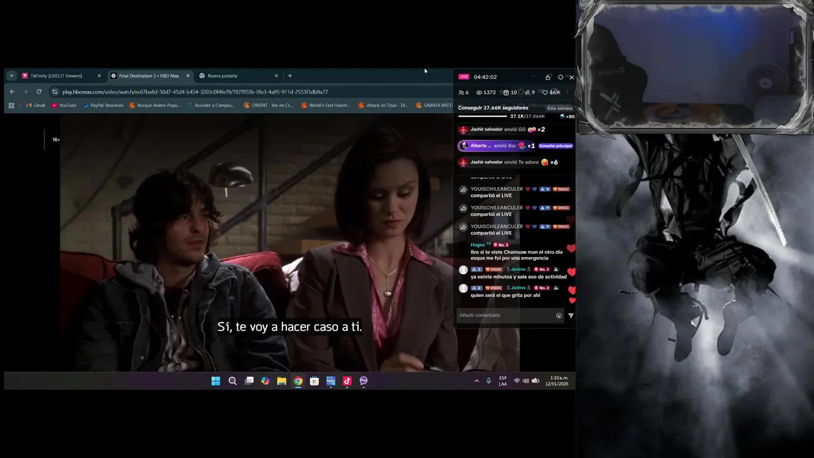Click the Donador principal badge

556,146
